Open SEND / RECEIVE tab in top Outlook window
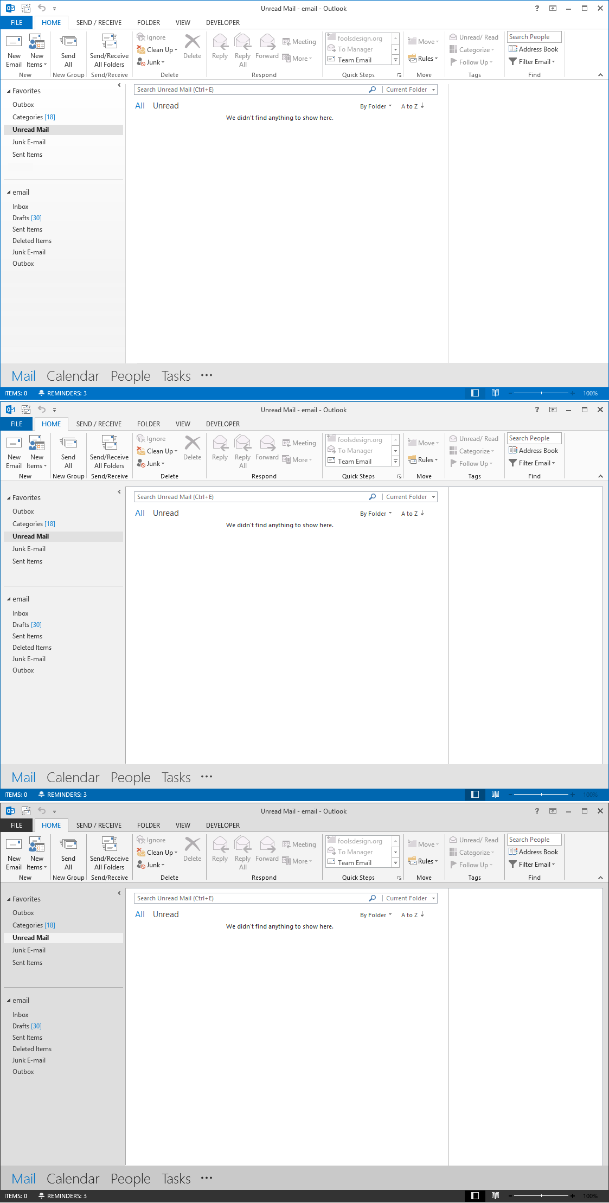This screenshot has width=609, height=1203. click(99, 22)
